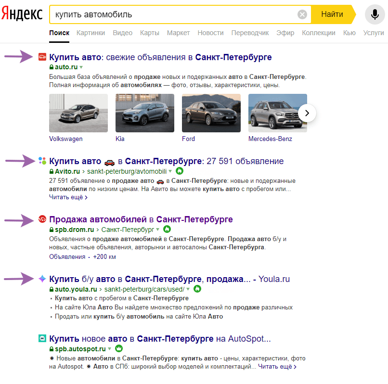Click the Avito favicon icon
This screenshot has width=388, height=384.
42,161
